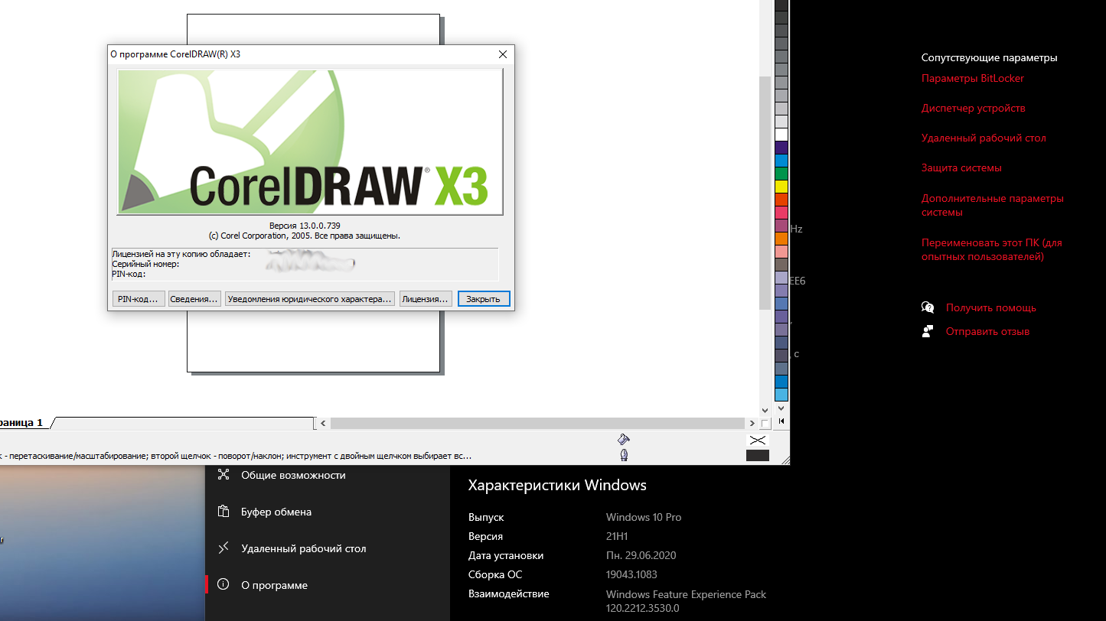Open Диспетчер устройств link
Viewport: 1106px width, 621px height.
click(973, 108)
